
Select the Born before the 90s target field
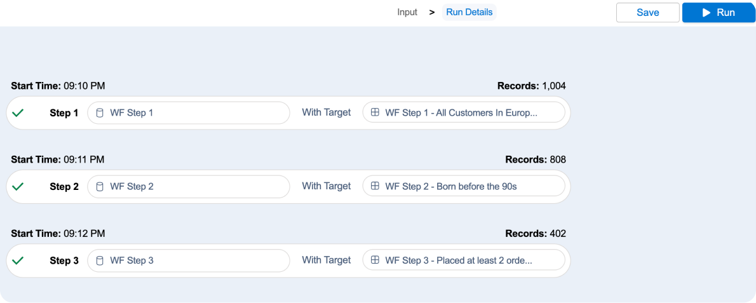click(463, 187)
